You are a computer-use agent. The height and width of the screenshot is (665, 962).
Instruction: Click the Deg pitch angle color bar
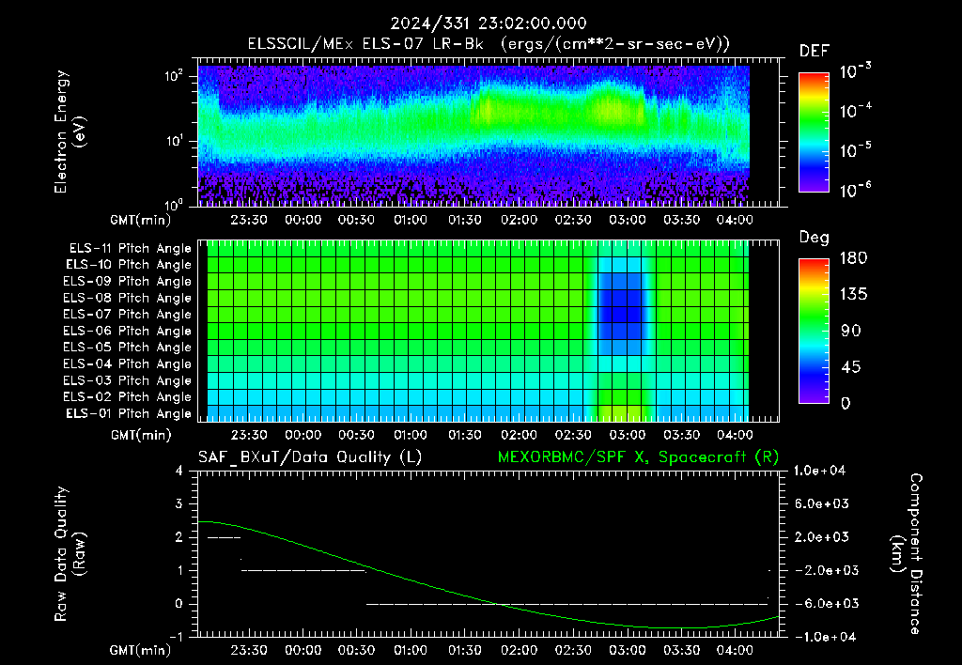pos(815,331)
